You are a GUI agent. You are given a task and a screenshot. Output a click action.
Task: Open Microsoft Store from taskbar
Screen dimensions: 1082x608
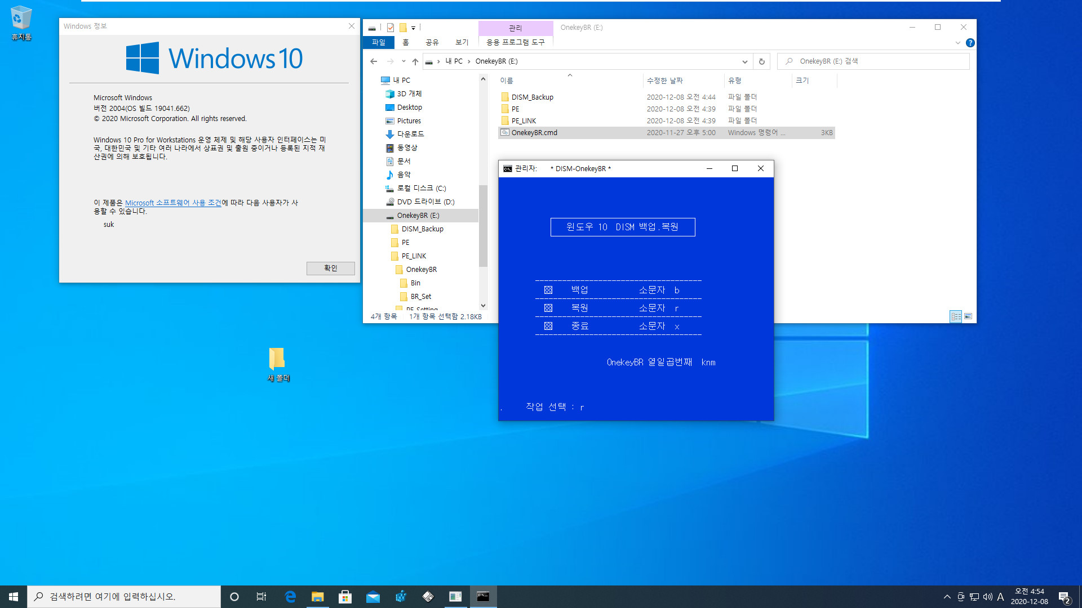(345, 597)
